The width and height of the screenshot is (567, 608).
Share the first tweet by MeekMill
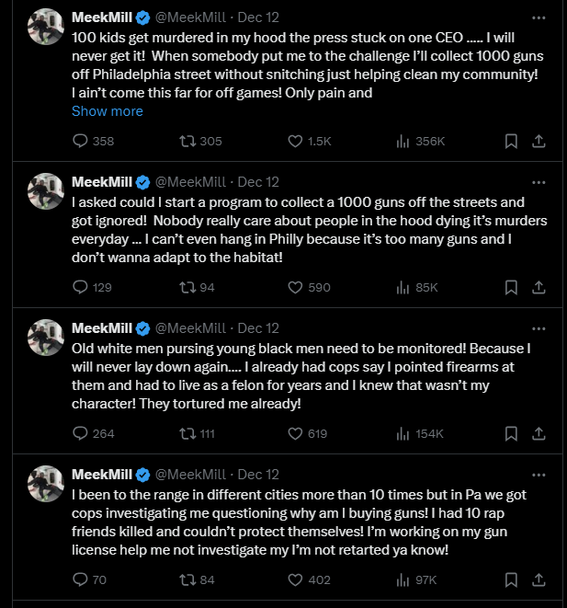click(539, 142)
